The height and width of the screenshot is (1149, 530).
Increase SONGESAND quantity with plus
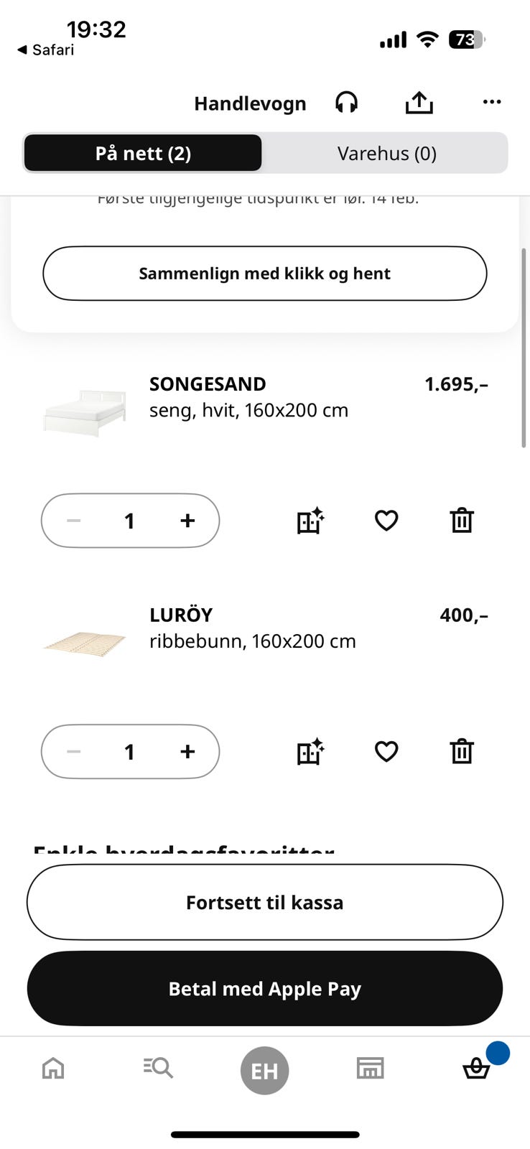tap(187, 520)
